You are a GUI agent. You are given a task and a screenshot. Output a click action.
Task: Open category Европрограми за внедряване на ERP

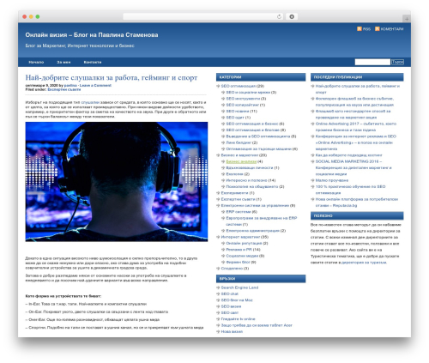tap(262, 221)
